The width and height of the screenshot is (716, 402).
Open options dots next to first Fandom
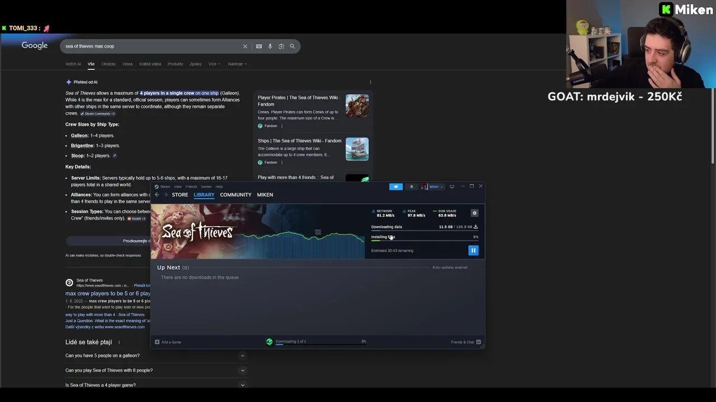pos(281,126)
